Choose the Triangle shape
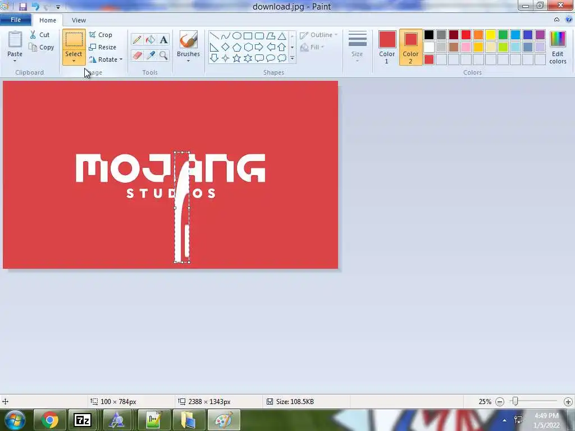The image size is (575, 431). 282,35
